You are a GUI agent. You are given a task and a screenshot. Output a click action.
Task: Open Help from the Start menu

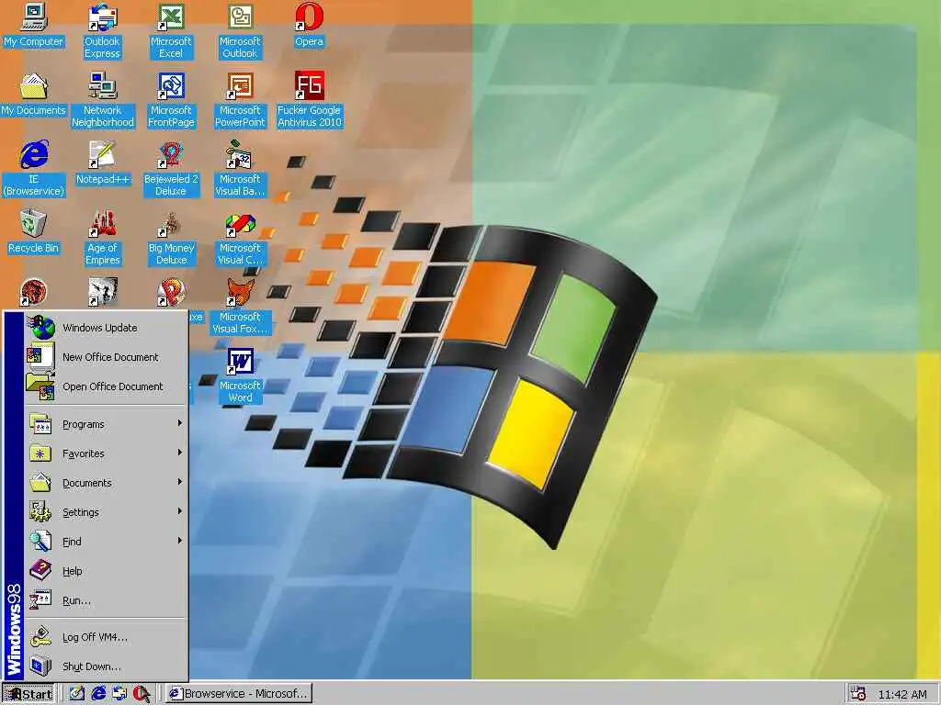point(107,571)
